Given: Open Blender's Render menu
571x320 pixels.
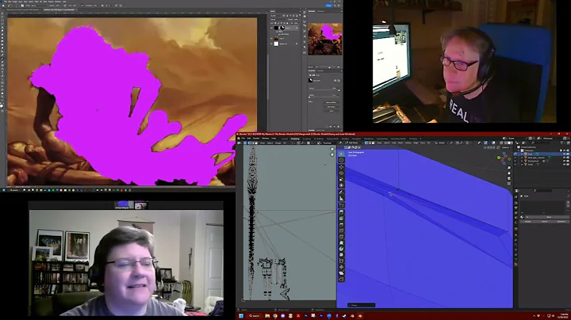Looking at the screenshot, I should 256,138.
